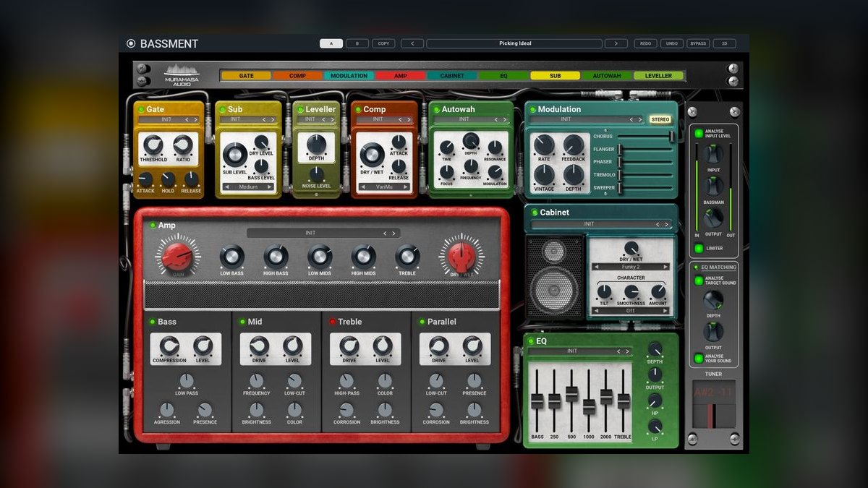Click the Sub Level knob
868x488 pixels.
pos(234,155)
